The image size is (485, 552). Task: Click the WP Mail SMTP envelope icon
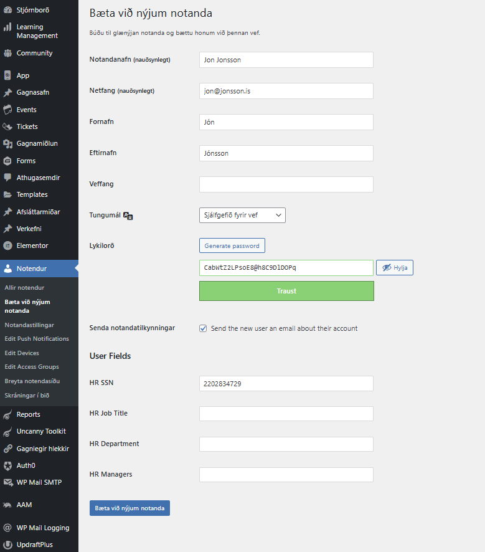[7, 482]
